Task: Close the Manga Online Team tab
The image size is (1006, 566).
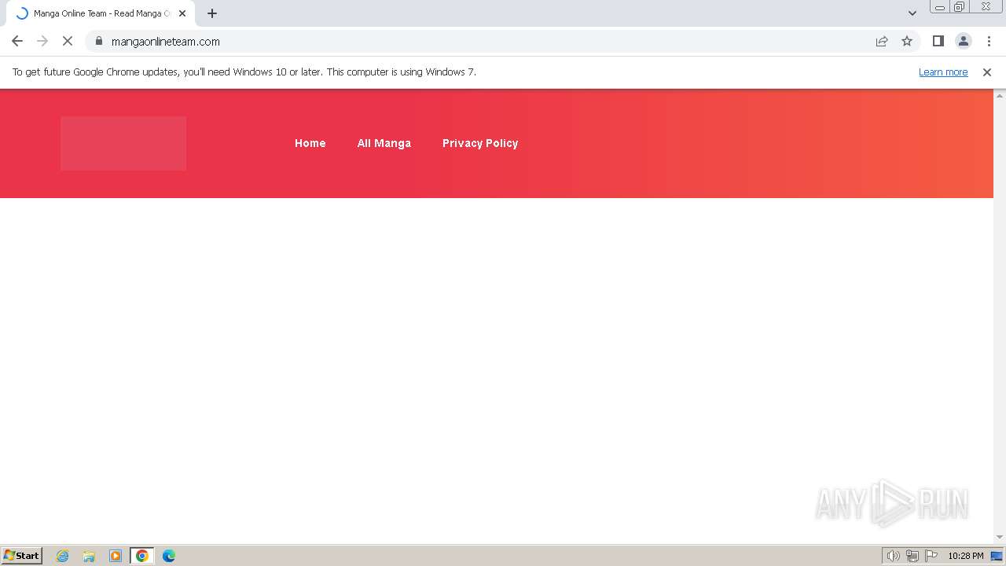Action: pyautogui.click(x=182, y=13)
